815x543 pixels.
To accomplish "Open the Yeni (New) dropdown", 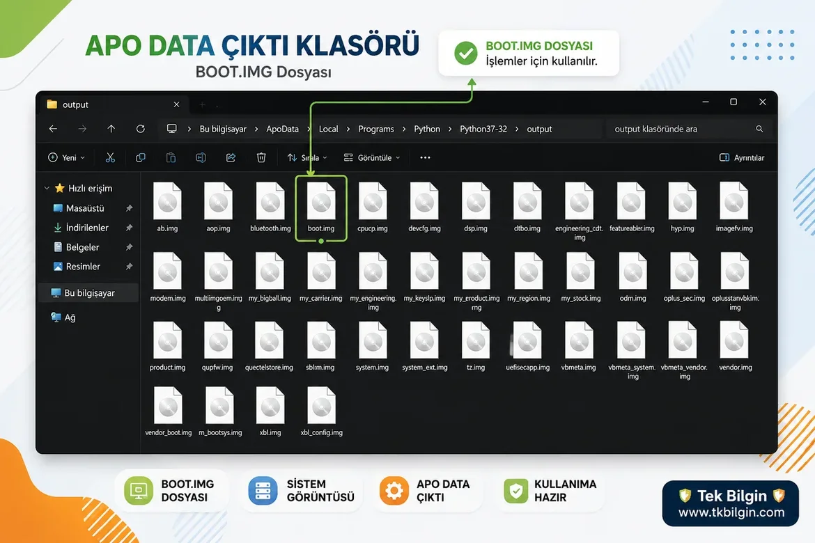I will [67, 157].
